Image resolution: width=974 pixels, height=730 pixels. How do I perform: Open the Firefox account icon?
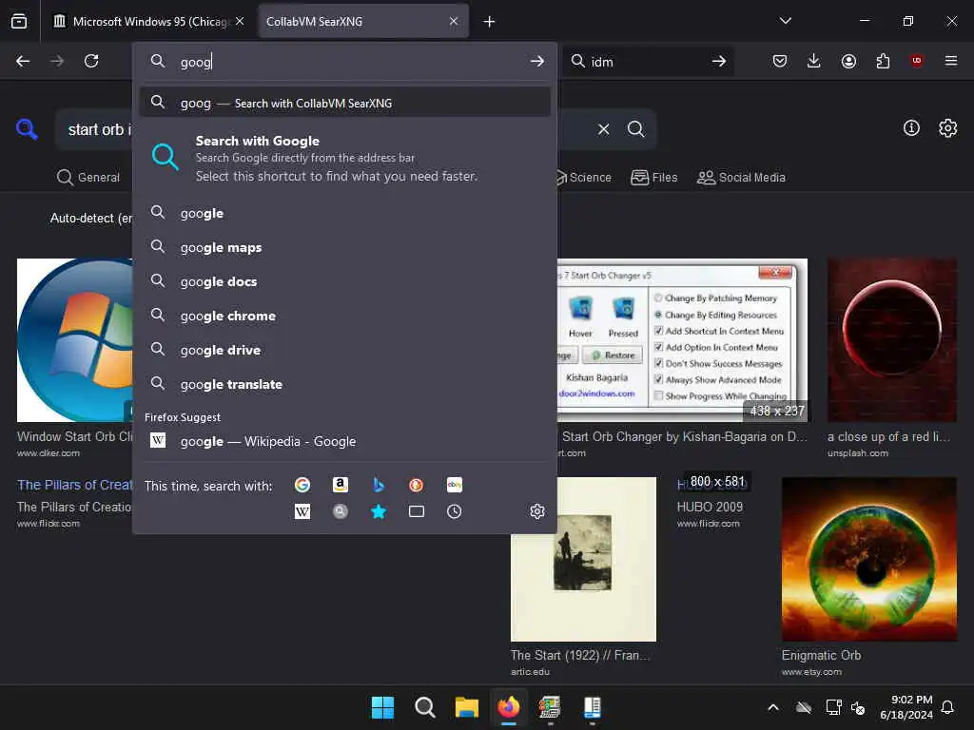pos(848,61)
